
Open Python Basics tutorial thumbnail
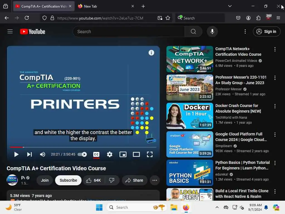click(190, 173)
